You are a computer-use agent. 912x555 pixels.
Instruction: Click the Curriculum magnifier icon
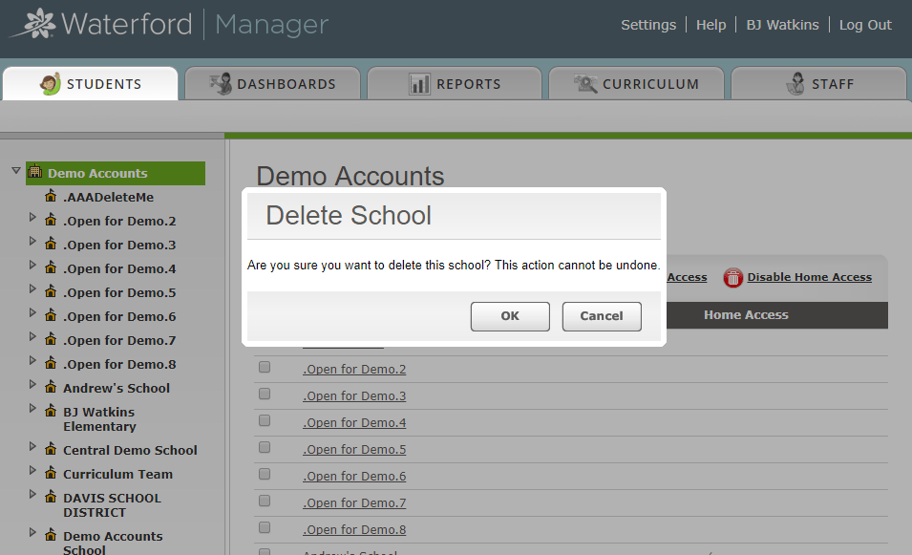[585, 84]
